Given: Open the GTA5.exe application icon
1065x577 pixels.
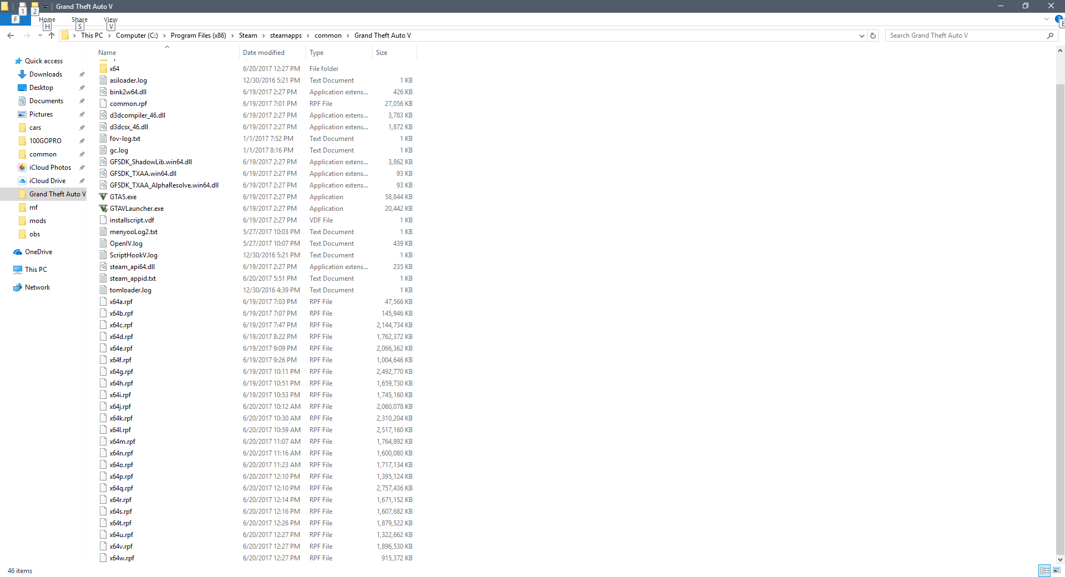Looking at the screenshot, I should (103, 197).
